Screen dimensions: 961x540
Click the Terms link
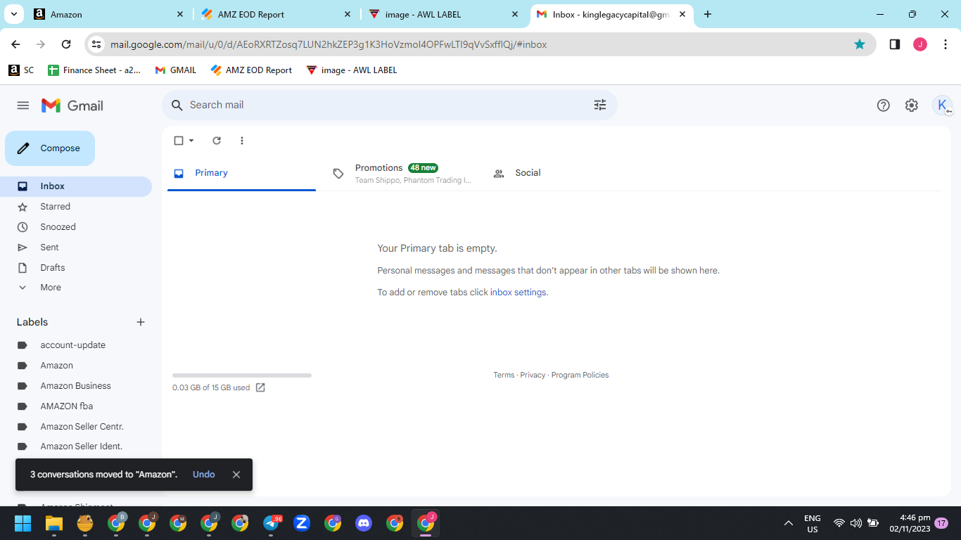(504, 375)
